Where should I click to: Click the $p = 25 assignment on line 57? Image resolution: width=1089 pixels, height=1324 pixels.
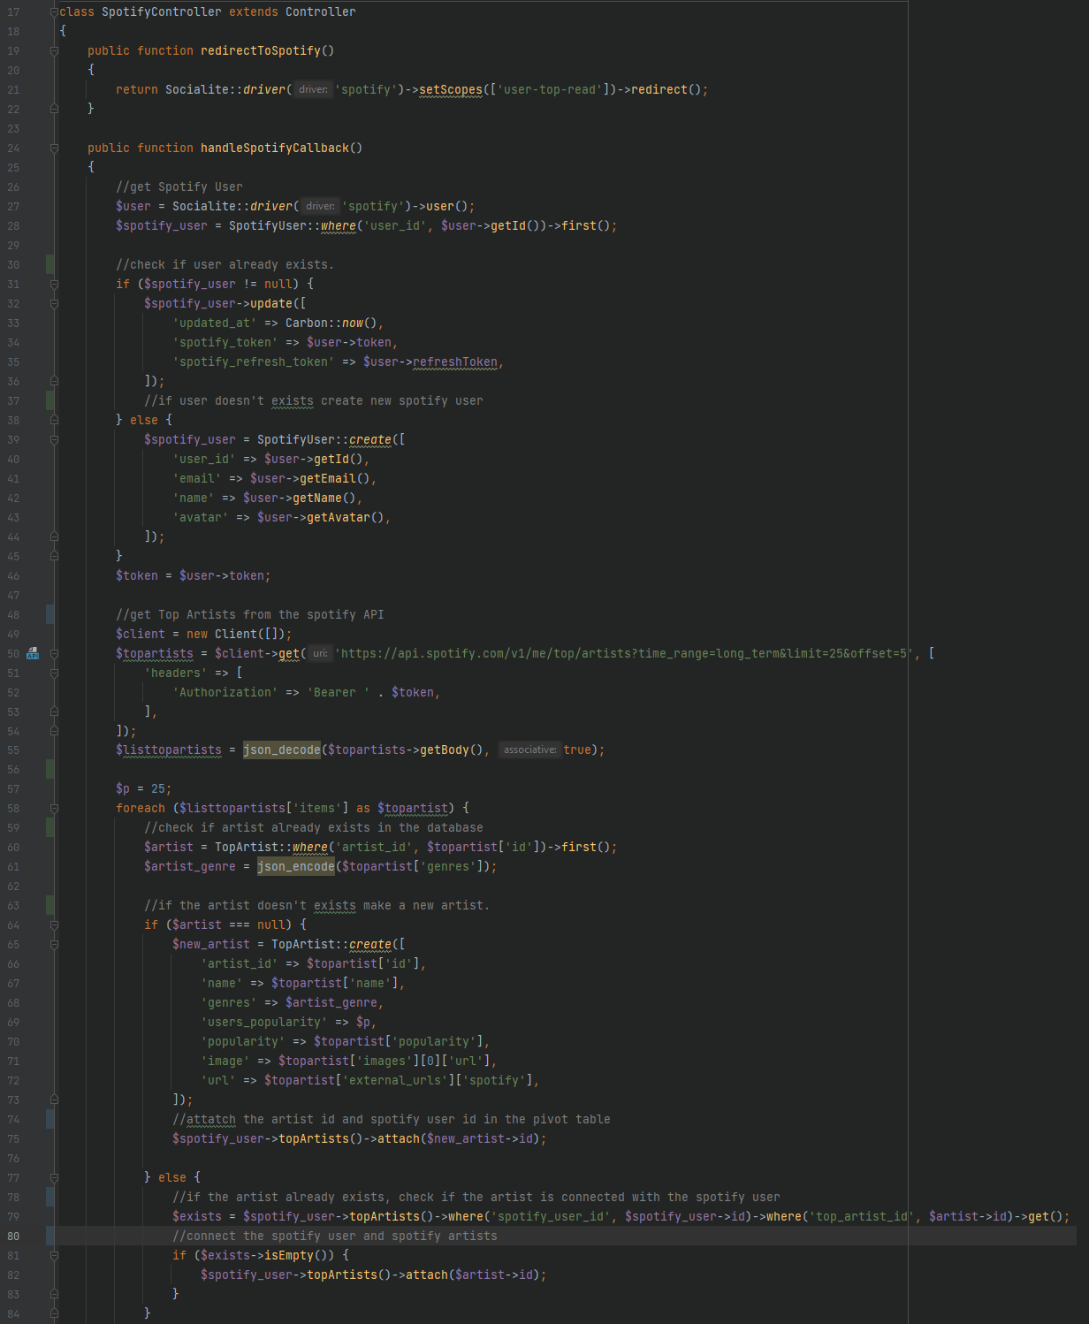[x=144, y=789]
